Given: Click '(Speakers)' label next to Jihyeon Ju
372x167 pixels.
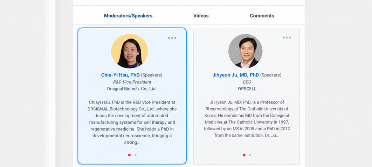Looking at the screenshot, I should tap(271, 75).
